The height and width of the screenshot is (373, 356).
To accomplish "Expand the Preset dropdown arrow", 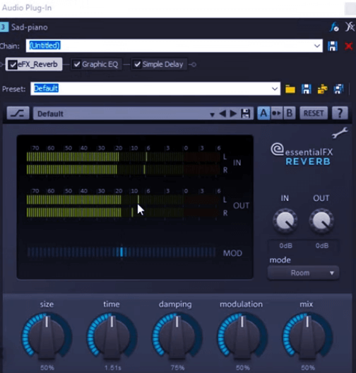I will [x=275, y=89].
